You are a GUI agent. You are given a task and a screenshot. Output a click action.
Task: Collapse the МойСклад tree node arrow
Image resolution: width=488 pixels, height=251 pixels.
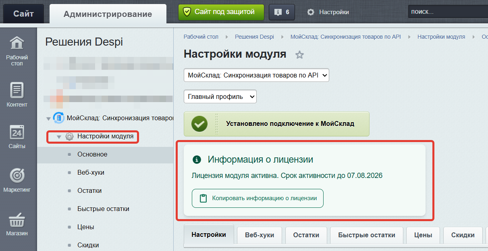pyautogui.click(x=49, y=119)
